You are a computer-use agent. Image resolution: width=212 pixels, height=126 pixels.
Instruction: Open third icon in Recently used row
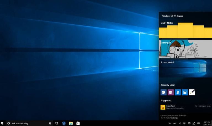pyautogui.click(x=178, y=92)
